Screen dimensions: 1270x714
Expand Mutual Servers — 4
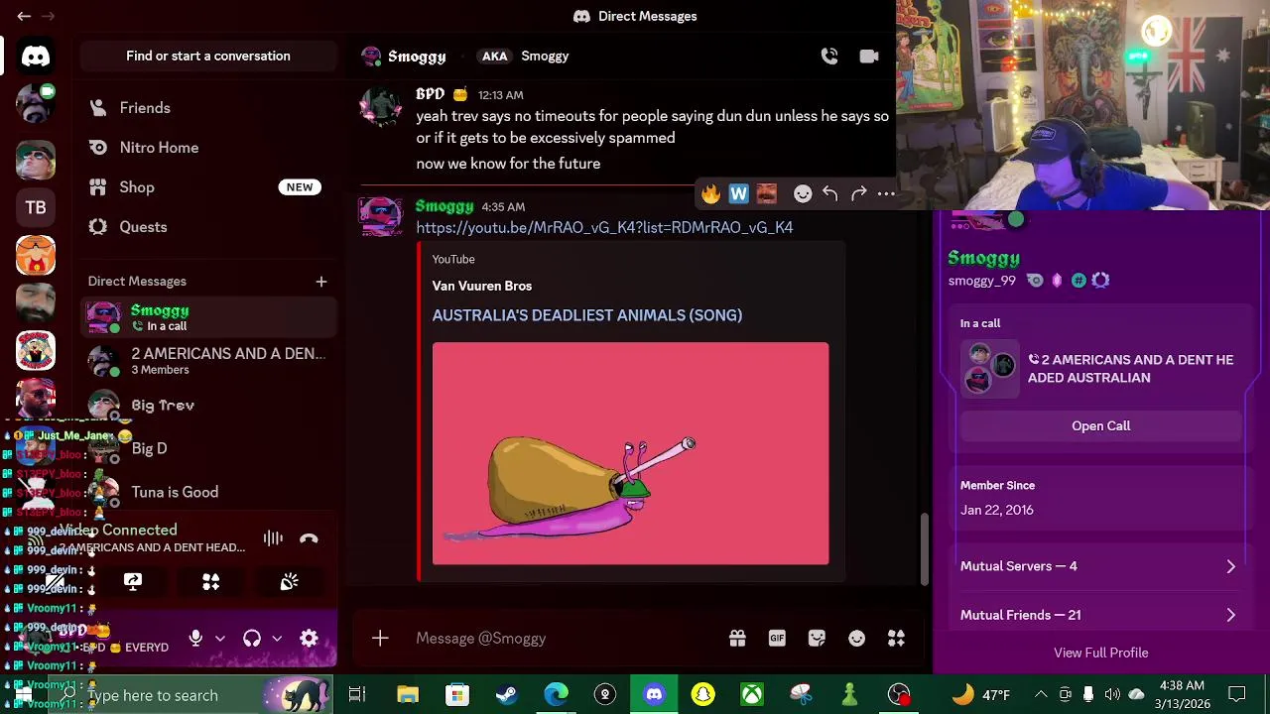1100,566
